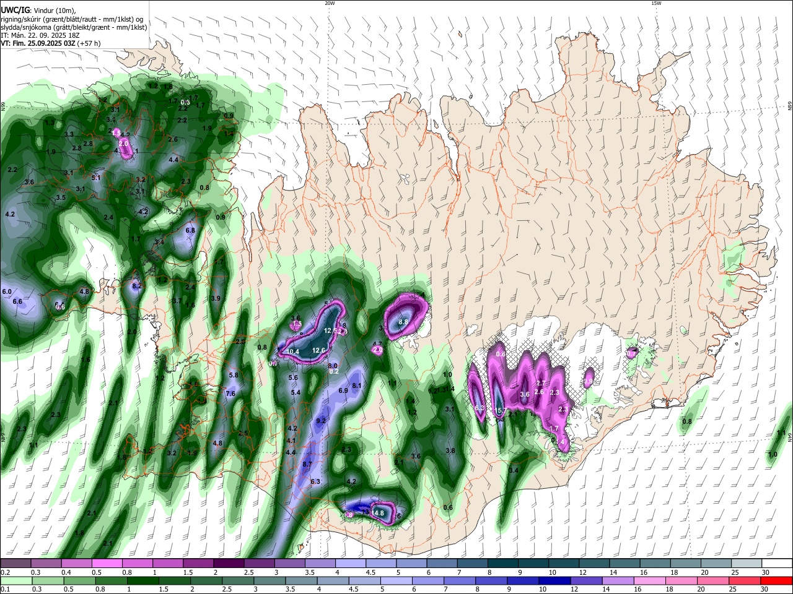Viewport: 793px width, 594px height.
Task: Click the 8.2 rain value
Action: click(x=137, y=286)
